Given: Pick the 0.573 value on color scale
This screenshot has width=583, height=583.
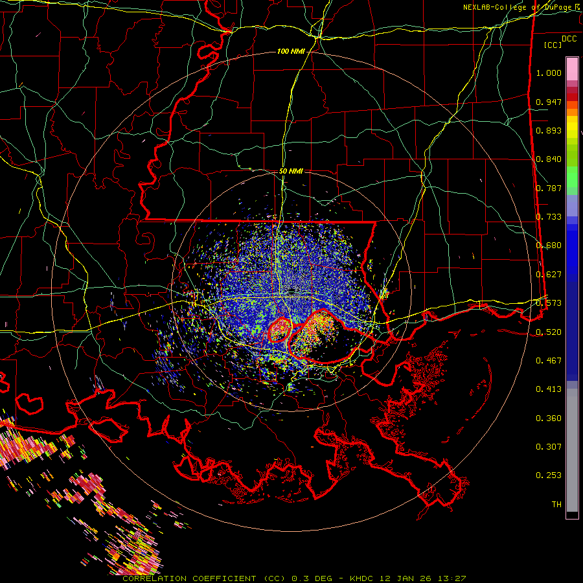Looking at the screenshot, I should [549, 303].
